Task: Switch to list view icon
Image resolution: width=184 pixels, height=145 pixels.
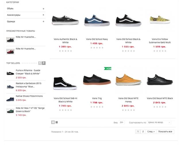Action: (x=57, y=122)
